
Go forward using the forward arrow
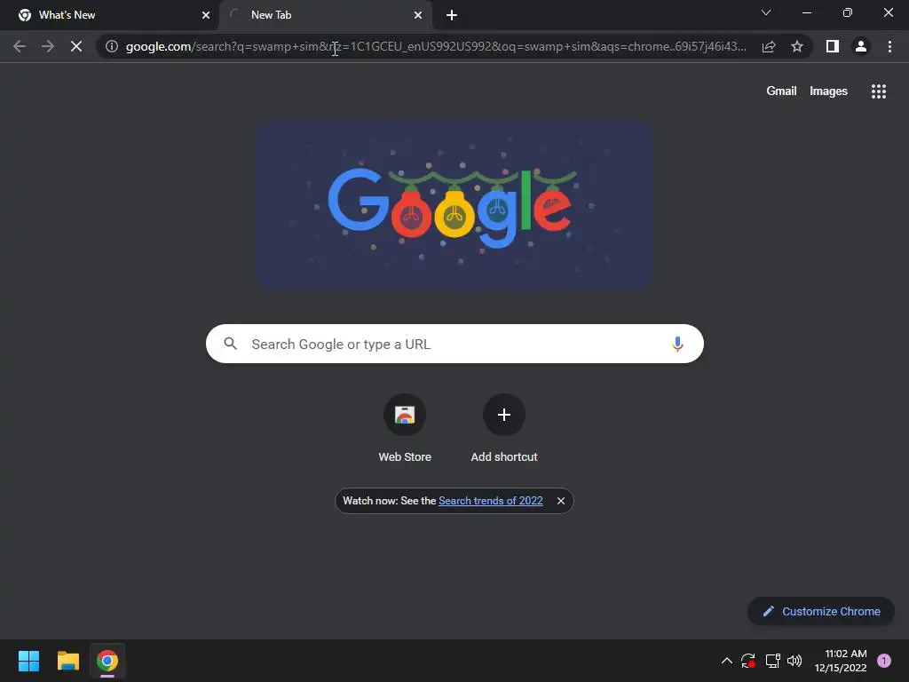coord(48,46)
